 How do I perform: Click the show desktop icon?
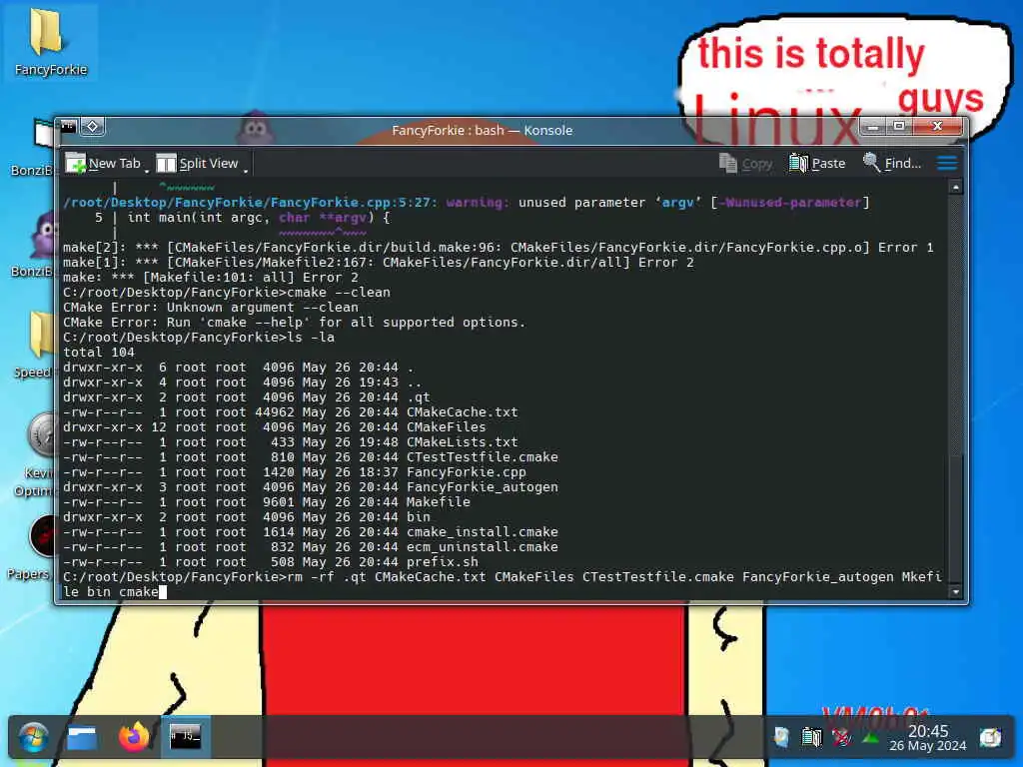click(990, 738)
